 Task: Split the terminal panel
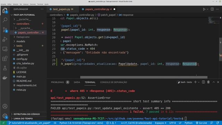coord(203,82)
